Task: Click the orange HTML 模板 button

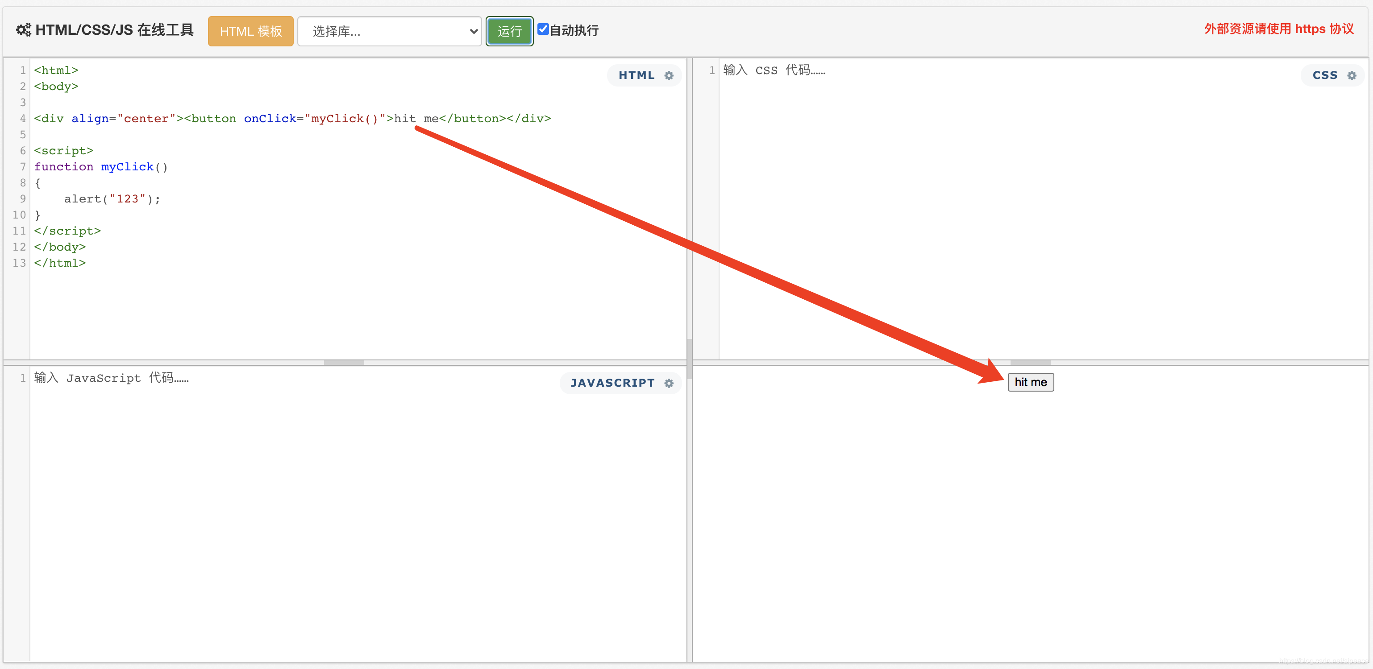Action: (x=250, y=31)
